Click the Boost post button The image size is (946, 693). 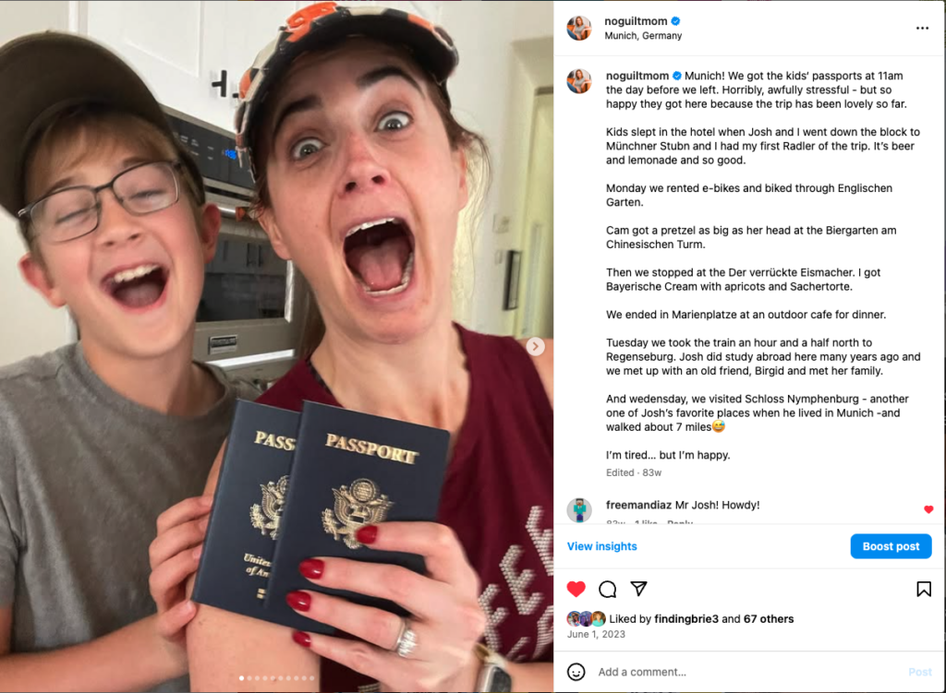891,546
